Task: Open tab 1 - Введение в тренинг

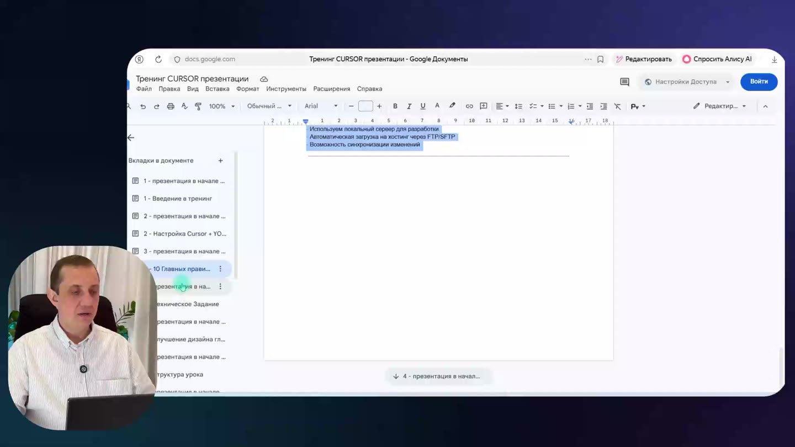Action: pyautogui.click(x=178, y=199)
